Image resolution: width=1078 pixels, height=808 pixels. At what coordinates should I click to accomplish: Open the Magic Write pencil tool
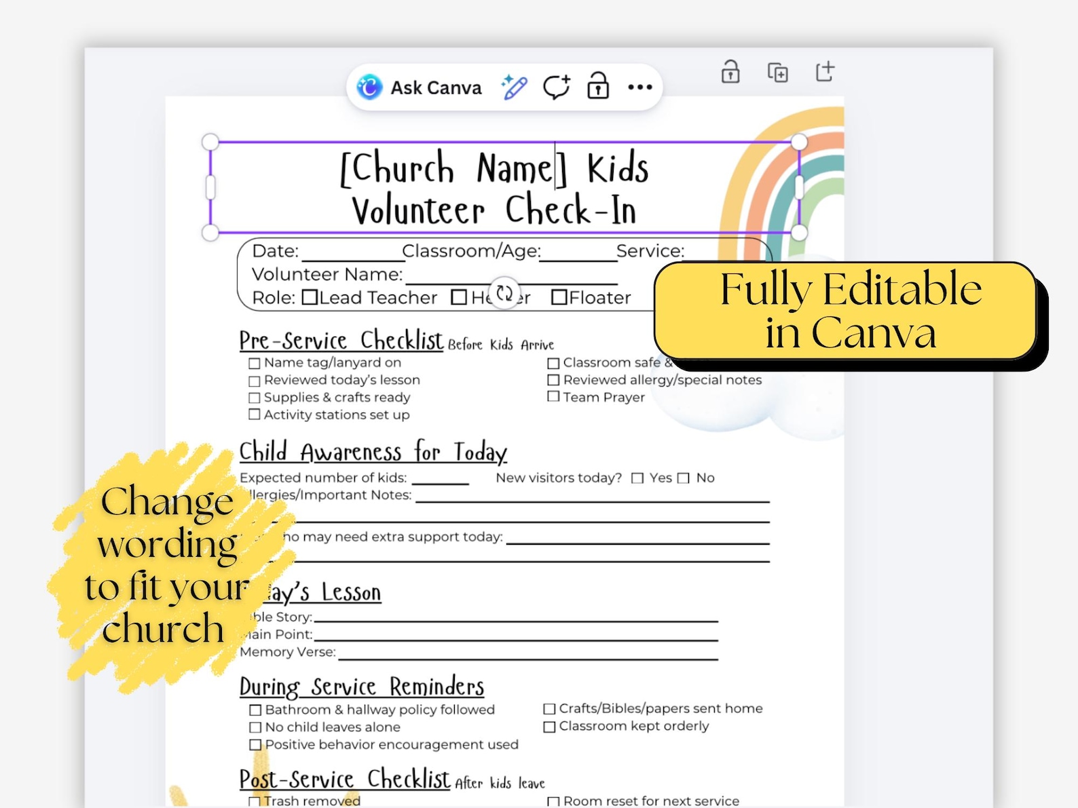click(x=514, y=88)
